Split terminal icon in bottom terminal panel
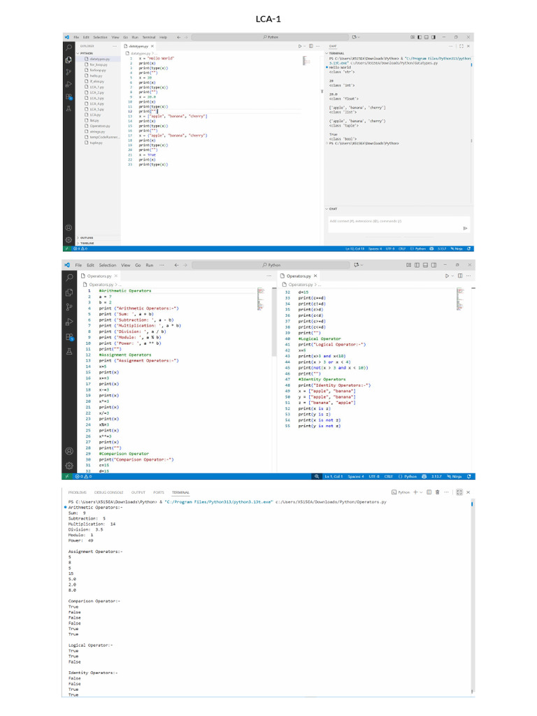The image size is (537, 716). point(429,492)
